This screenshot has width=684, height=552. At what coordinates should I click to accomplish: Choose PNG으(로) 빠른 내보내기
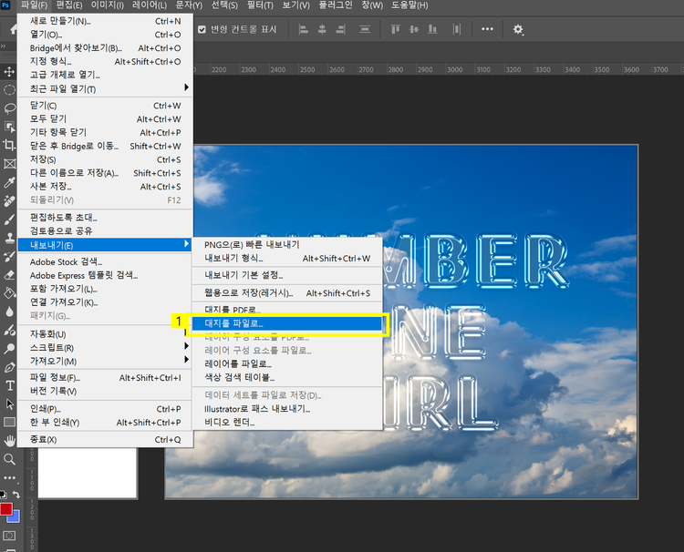287,244
